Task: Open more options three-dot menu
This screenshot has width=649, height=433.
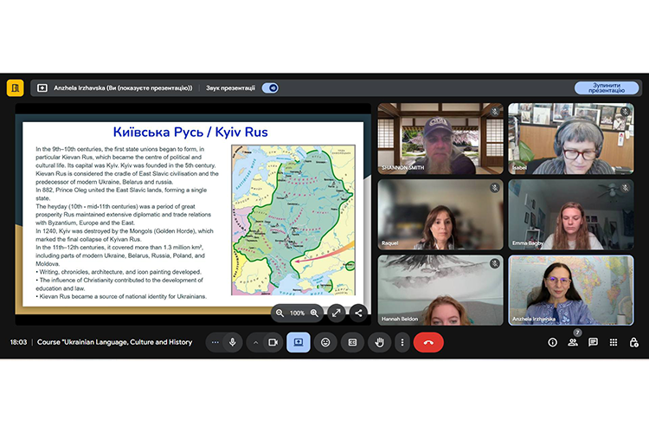Action: pos(402,342)
